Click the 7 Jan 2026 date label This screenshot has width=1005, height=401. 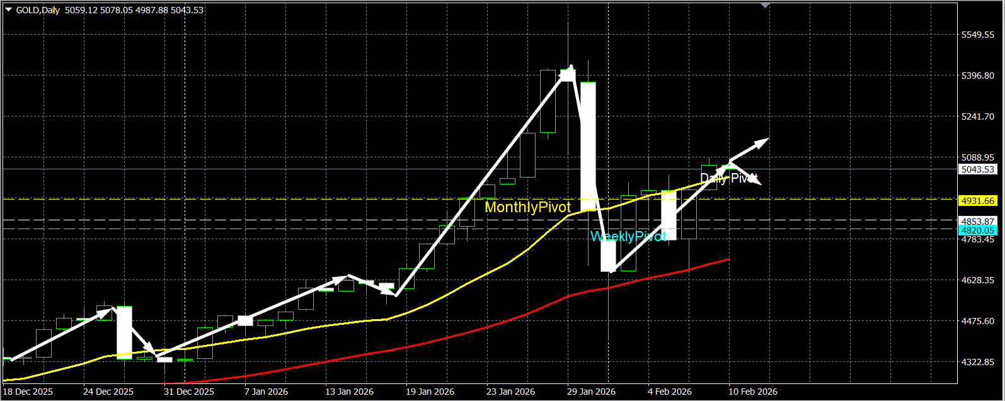[x=266, y=392]
